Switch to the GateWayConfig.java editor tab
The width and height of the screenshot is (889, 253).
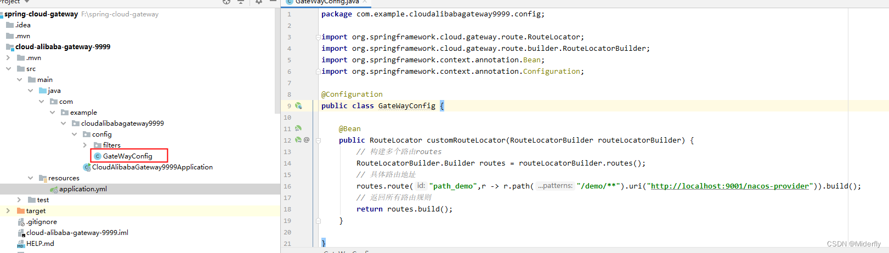click(x=327, y=2)
